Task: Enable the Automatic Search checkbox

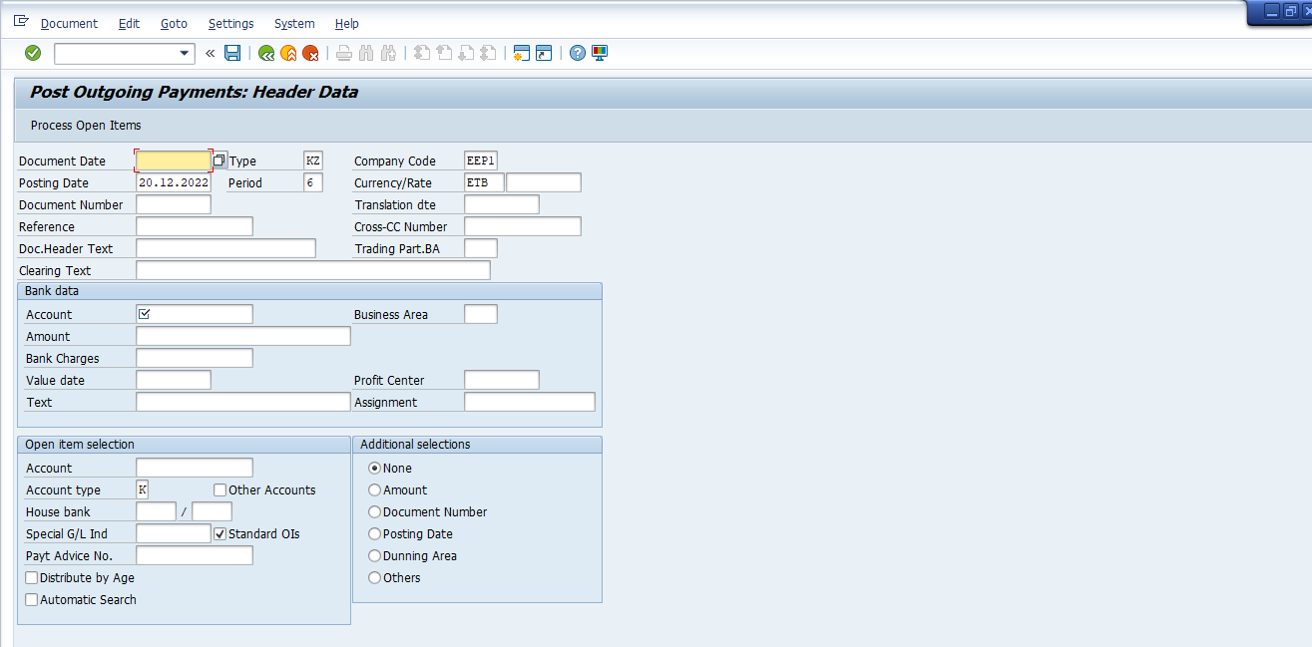Action: 32,599
